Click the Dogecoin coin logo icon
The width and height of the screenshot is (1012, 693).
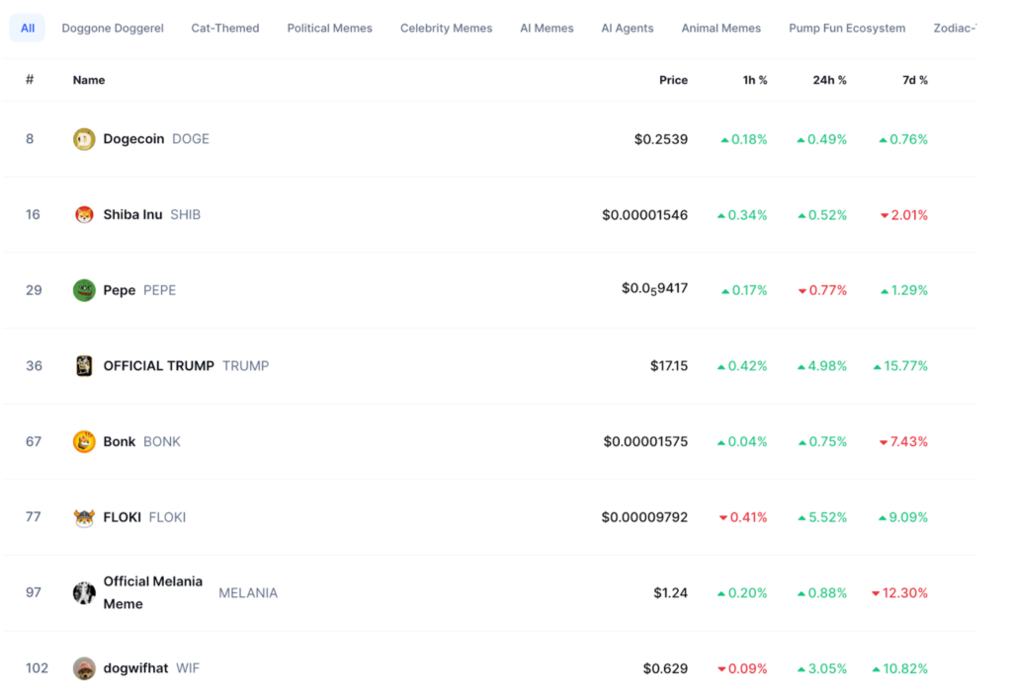pyautogui.click(x=84, y=139)
